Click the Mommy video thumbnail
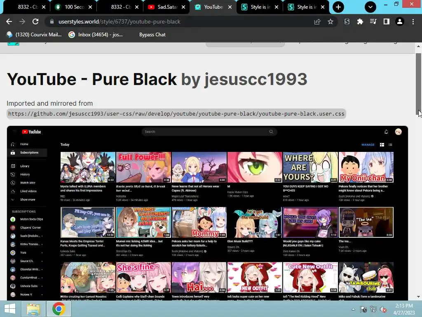This screenshot has width=422, height=317. 199,222
